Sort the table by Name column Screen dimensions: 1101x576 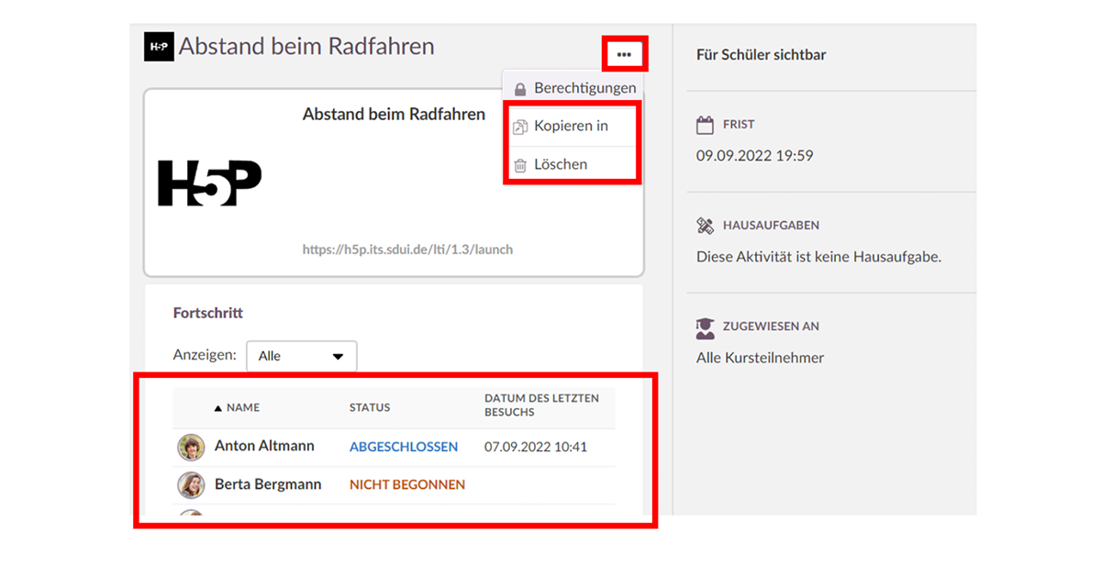click(242, 407)
